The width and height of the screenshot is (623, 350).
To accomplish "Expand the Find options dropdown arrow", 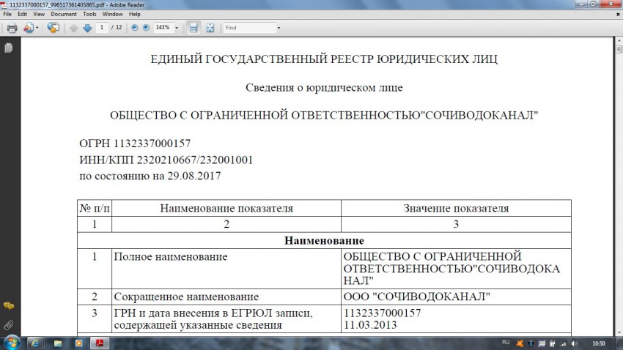I will pos(279,28).
